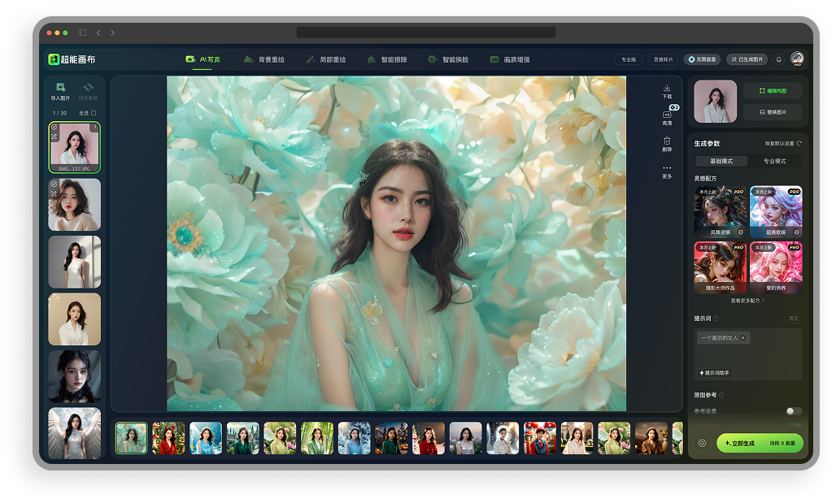Switch to the 画质增强 tab
This screenshot has width=836, height=503.
[510, 59]
